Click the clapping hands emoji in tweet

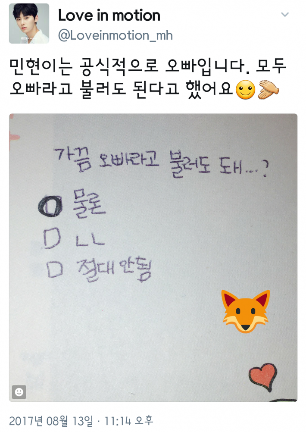pos(268,90)
